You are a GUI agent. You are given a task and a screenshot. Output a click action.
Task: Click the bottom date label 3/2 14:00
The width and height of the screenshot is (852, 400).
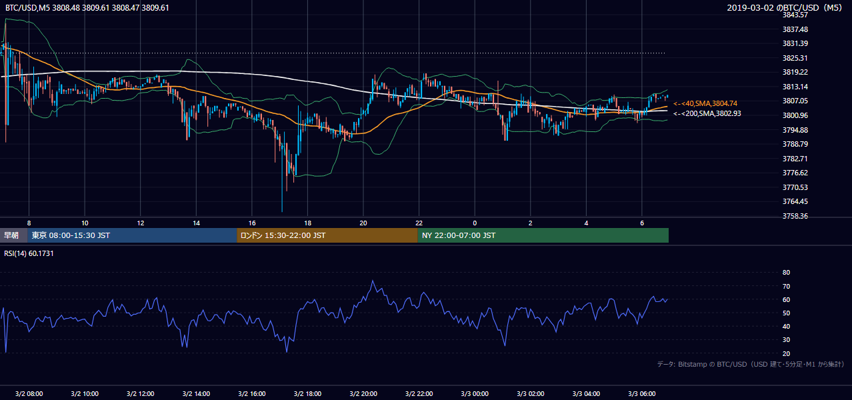click(196, 394)
